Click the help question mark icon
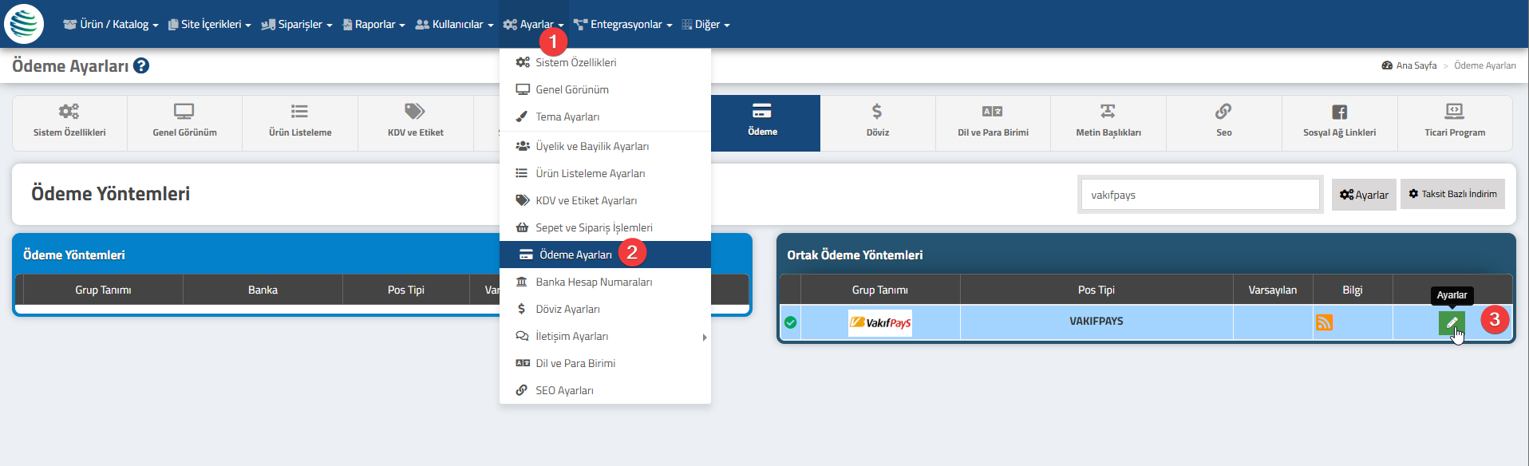The width and height of the screenshot is (1529, 466). [141, 65]
